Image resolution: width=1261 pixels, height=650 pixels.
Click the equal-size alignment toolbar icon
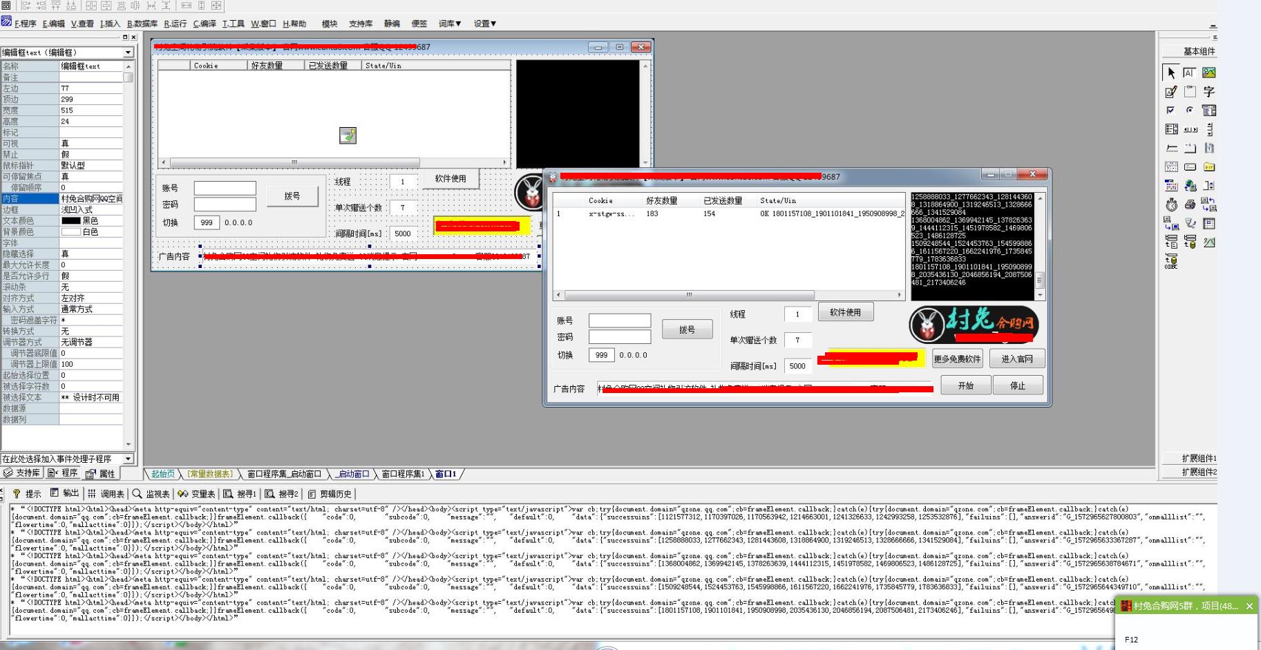pyautogui.click(x=216, y=6)
